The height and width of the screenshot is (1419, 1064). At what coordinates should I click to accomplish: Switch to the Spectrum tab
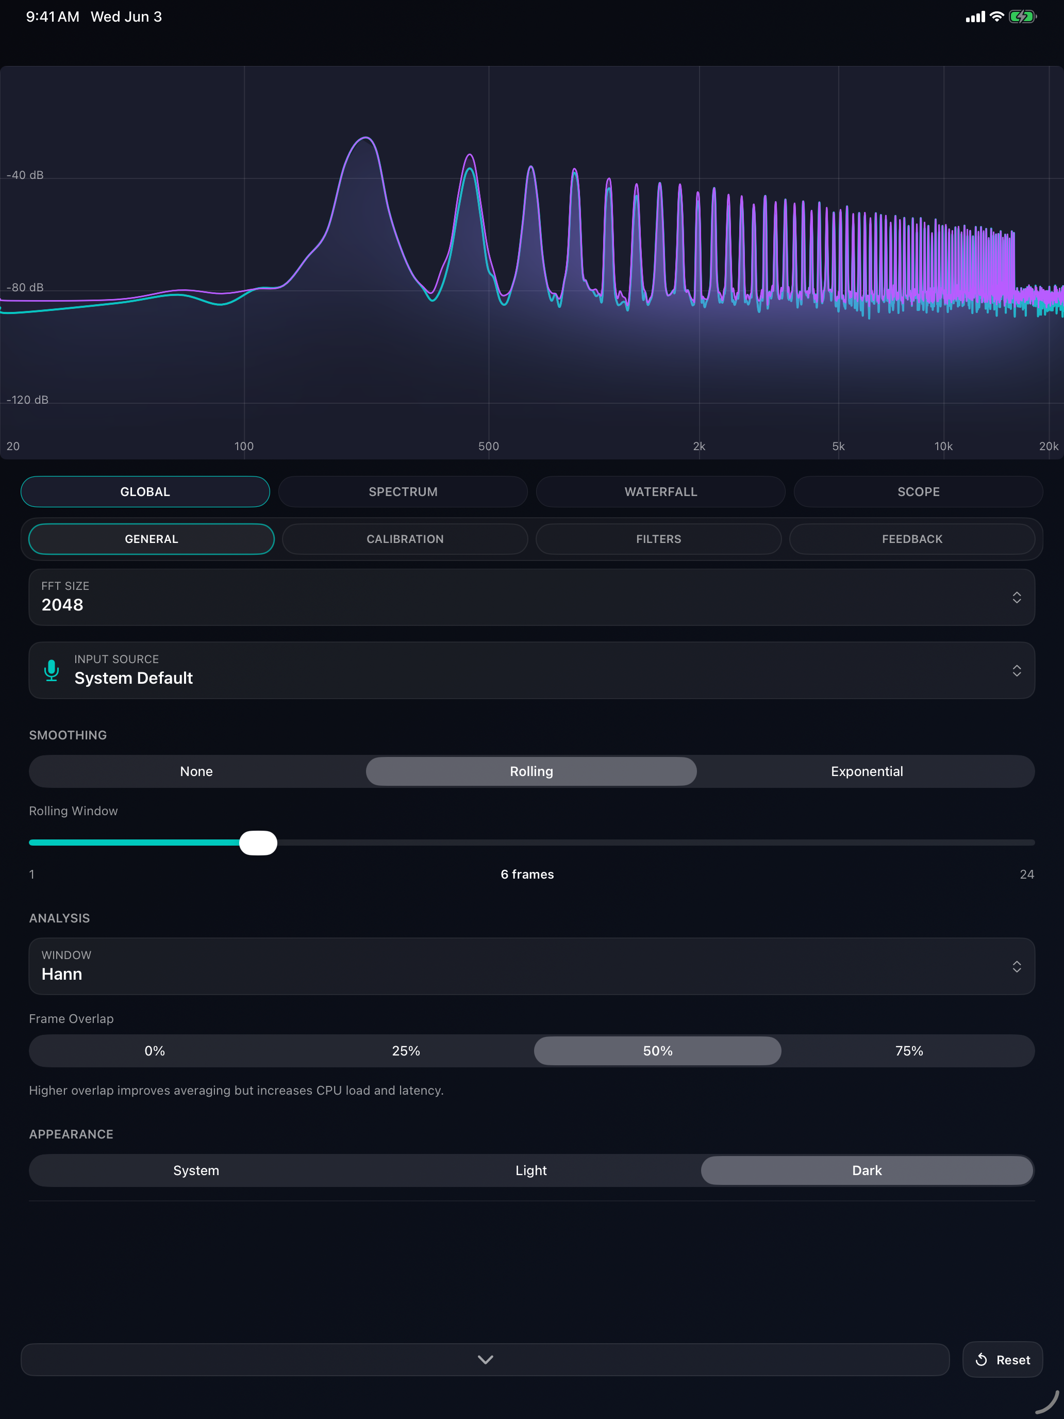(x=403, y=491)
